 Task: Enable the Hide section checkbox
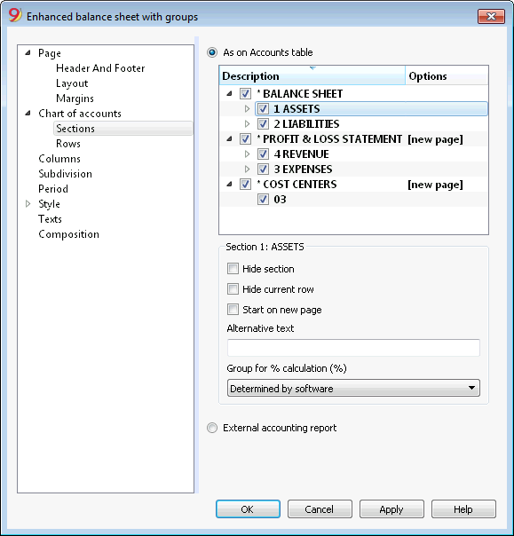coord(233,269)
